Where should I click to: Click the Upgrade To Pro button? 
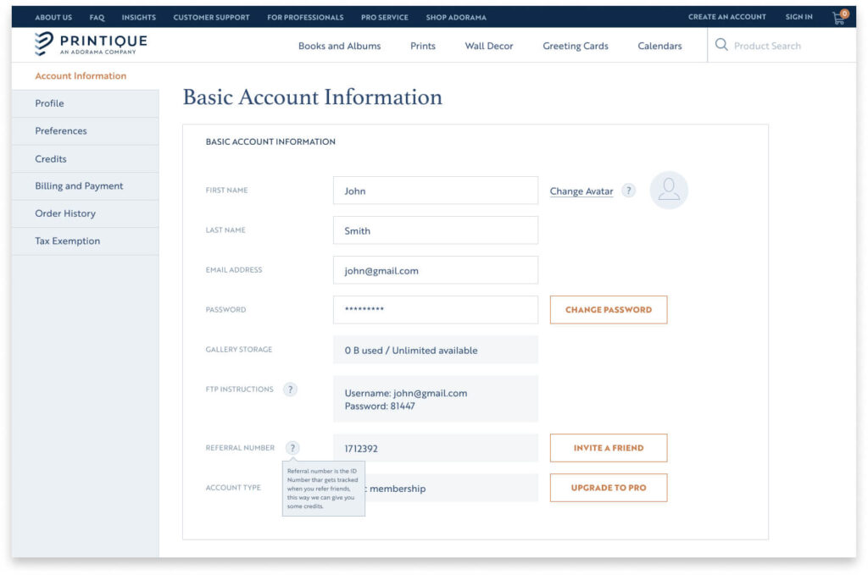tap(609, 488)
